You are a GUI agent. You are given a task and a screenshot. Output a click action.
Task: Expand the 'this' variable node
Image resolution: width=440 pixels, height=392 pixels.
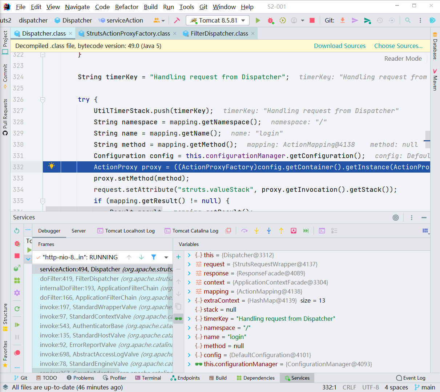coord(189,255)
